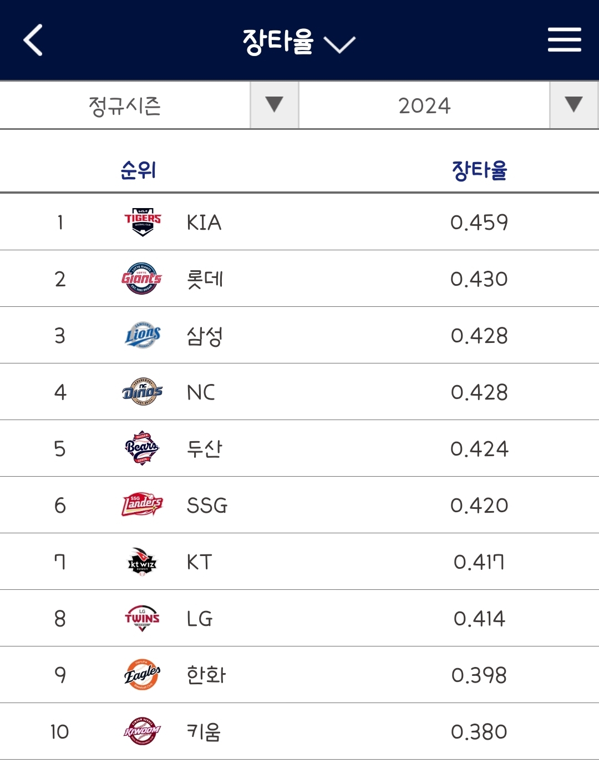Click the SSG Landers logo

click(143, 505)
